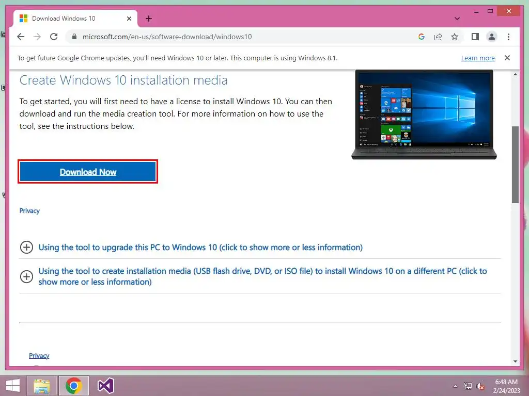Open the Windows Start button
529x396 pixels.
pos(13,386)
